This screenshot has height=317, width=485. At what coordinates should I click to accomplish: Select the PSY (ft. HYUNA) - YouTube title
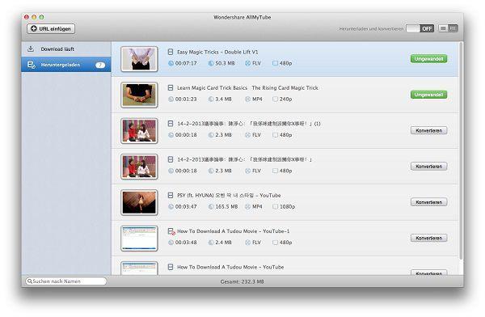click(229, 196)
